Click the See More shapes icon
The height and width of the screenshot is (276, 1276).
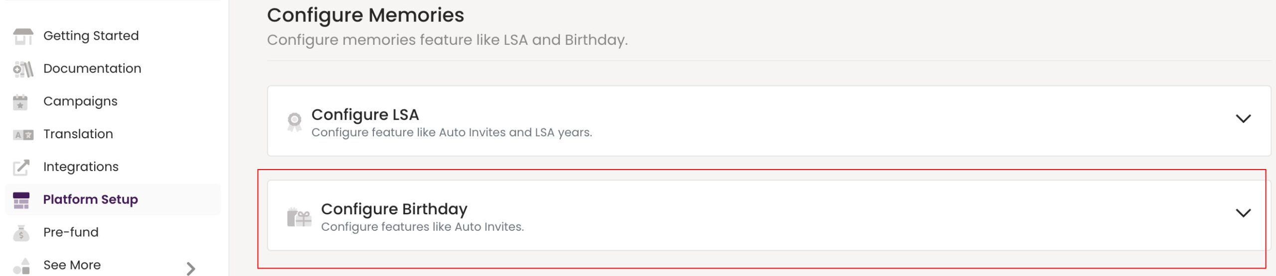(21, 266)
